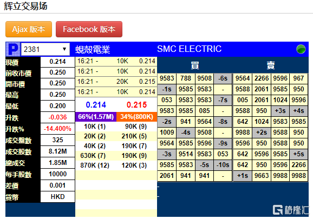Click the ask queue entry 90K (9)

click(x=136, y=127)
